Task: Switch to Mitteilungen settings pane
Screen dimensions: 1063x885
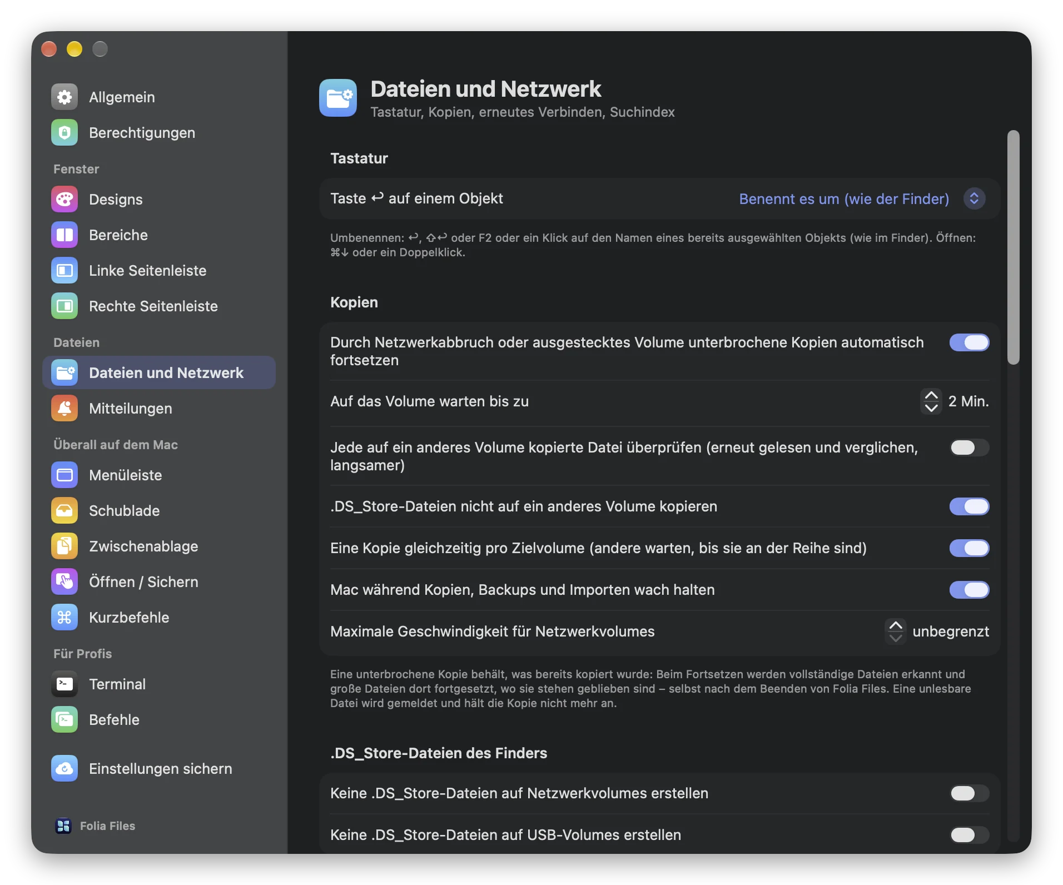Action: coord(159,409)
